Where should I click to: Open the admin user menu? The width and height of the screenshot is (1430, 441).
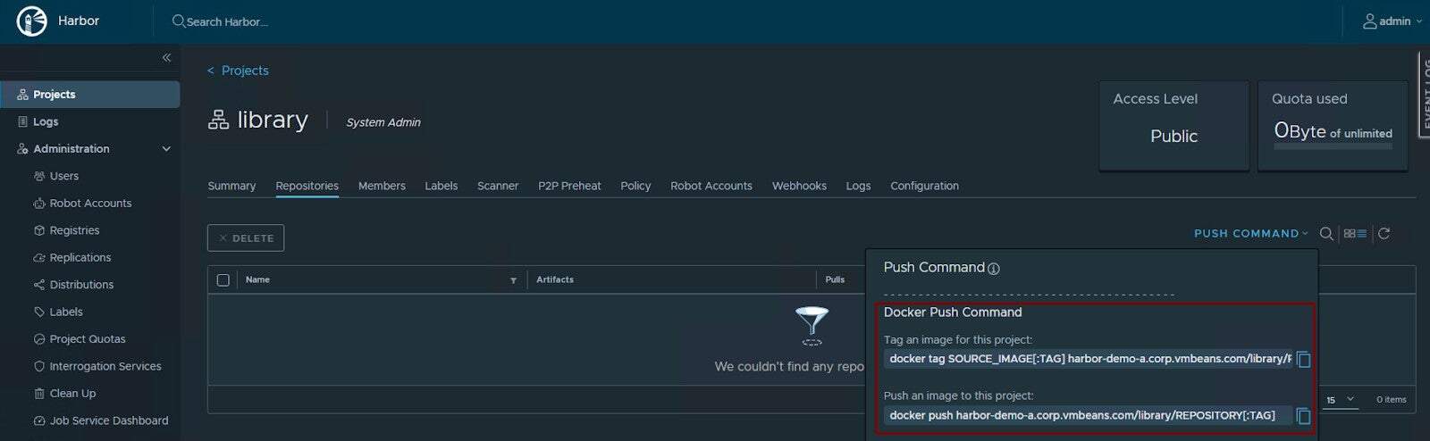[x=1392, y=21]
